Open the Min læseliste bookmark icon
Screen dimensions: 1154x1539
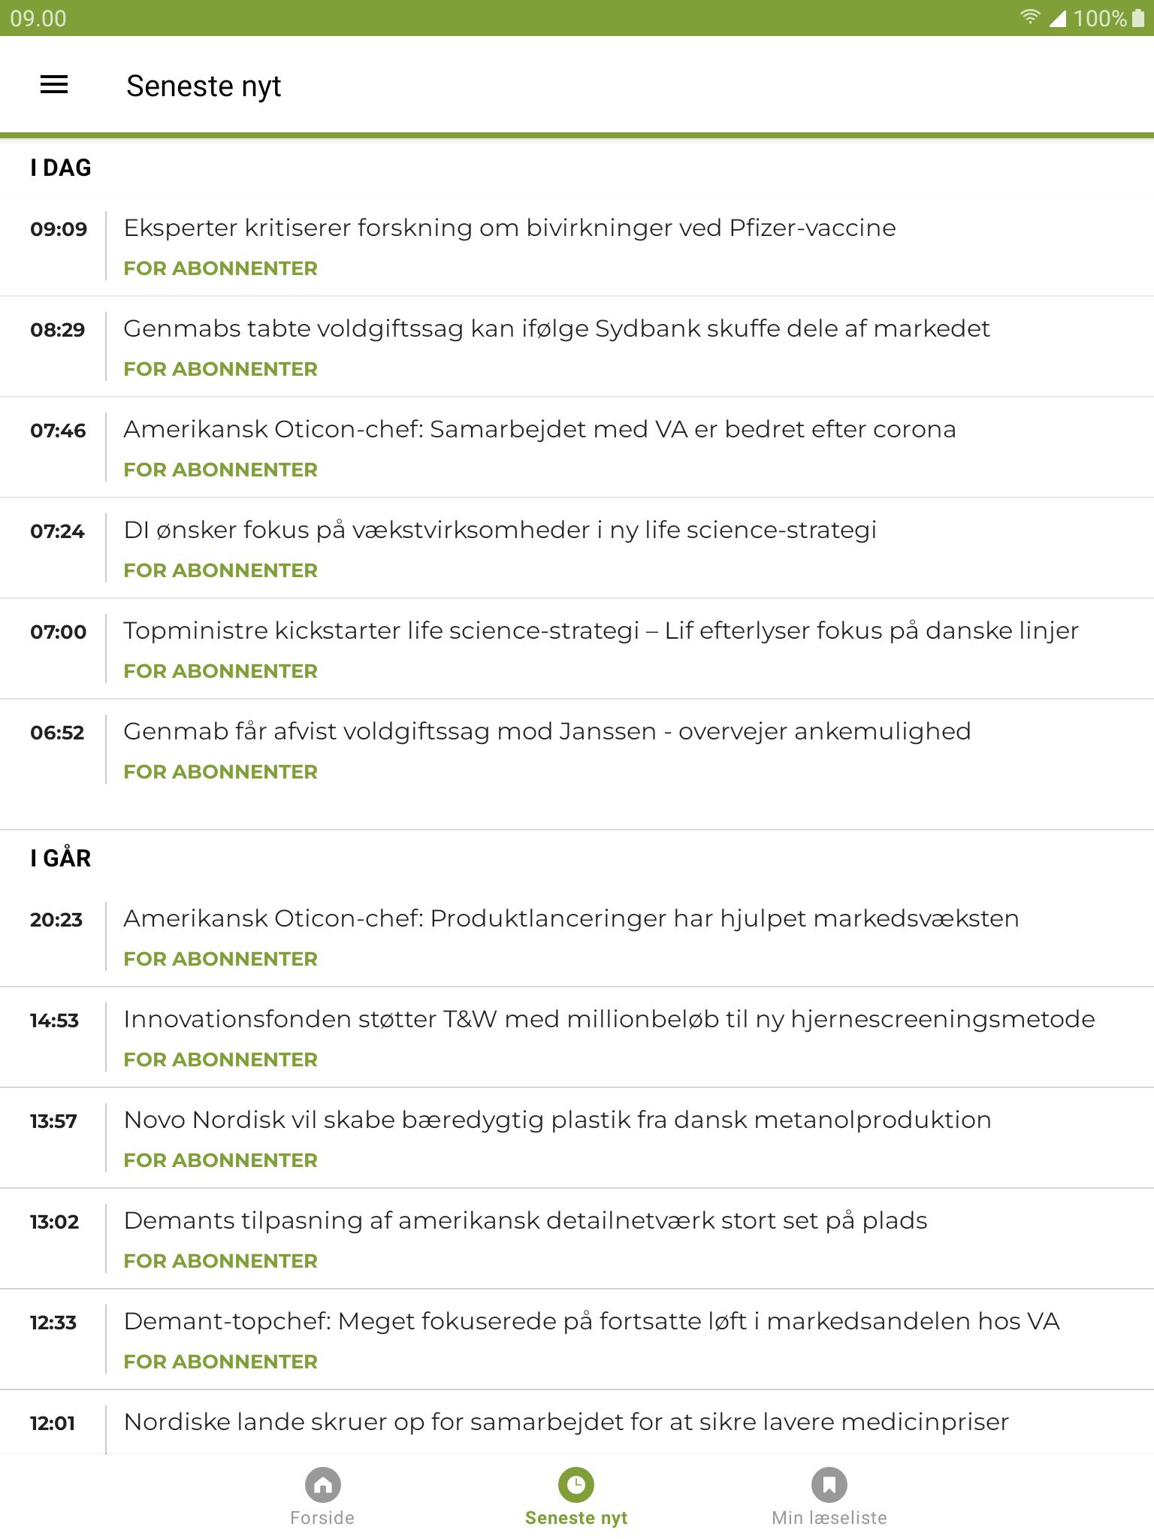click(x=829, y=1484)
